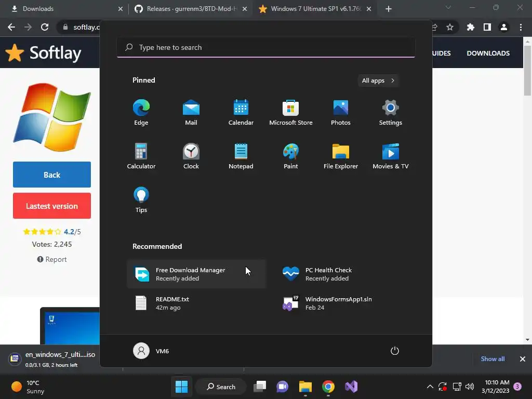Reload the Softlay page

point(45,27)
